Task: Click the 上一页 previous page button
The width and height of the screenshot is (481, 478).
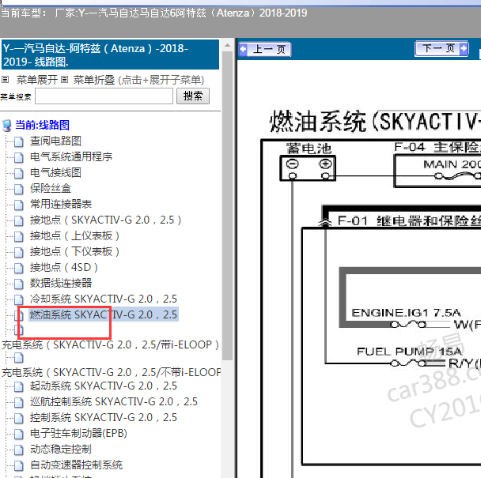Action: [x=265, y=49]
